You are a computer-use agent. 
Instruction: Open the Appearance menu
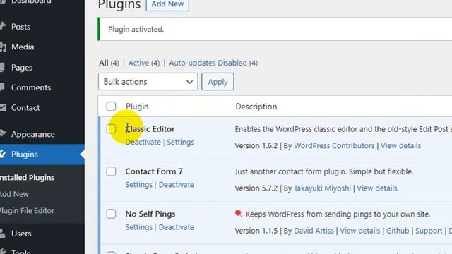[33, 134]
